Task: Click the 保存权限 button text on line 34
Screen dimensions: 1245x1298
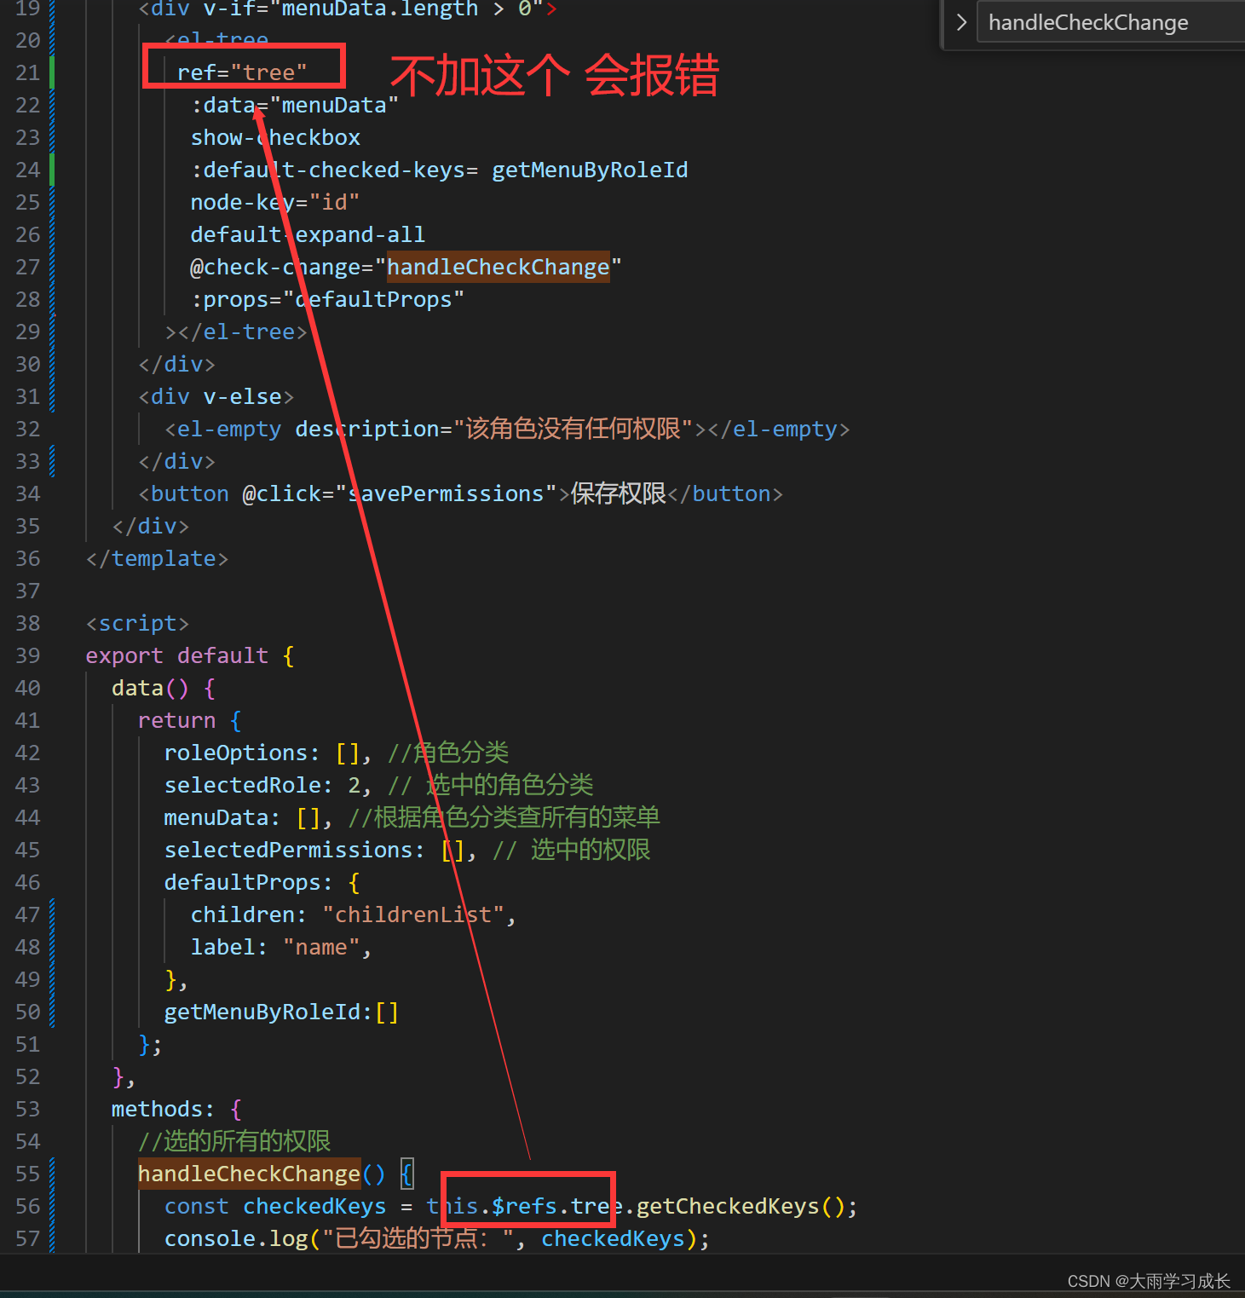Action: 617,493
